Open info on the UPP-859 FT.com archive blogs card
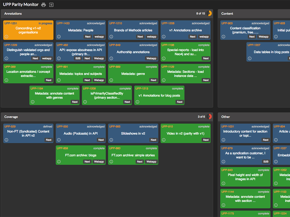The width and height of the screenshot is (290, 217). tap(58, 161)
